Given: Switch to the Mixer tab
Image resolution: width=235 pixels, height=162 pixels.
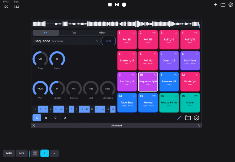Looking at the screenshot, I should click(x=102, y=33).
